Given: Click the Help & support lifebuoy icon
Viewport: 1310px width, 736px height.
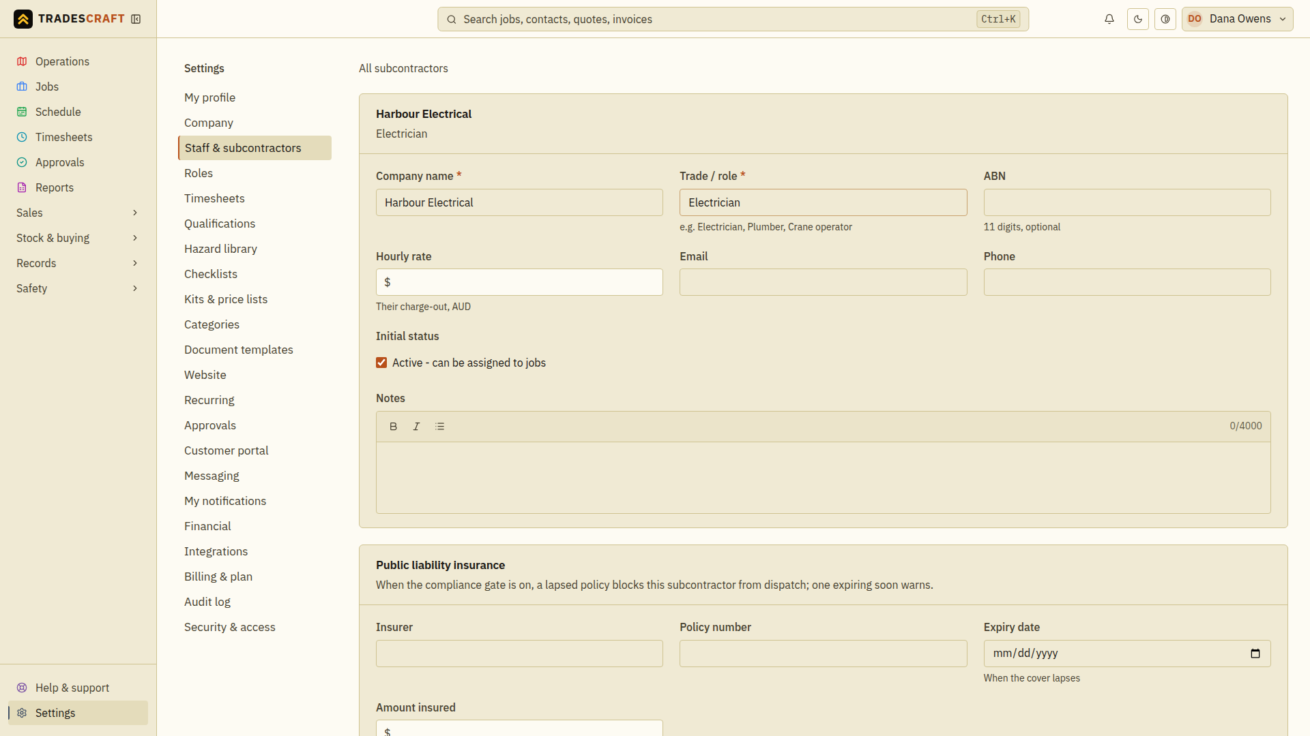Looking at the screenshot, I should pos(22,688).
